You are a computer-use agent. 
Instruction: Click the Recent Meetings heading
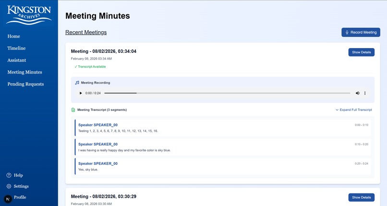pyautogui.click(x=86, y=32)
